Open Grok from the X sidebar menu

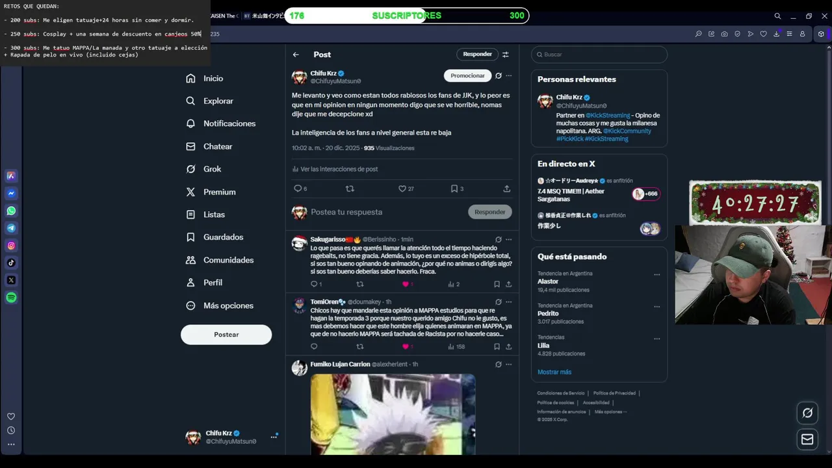(x=203, y=169)
